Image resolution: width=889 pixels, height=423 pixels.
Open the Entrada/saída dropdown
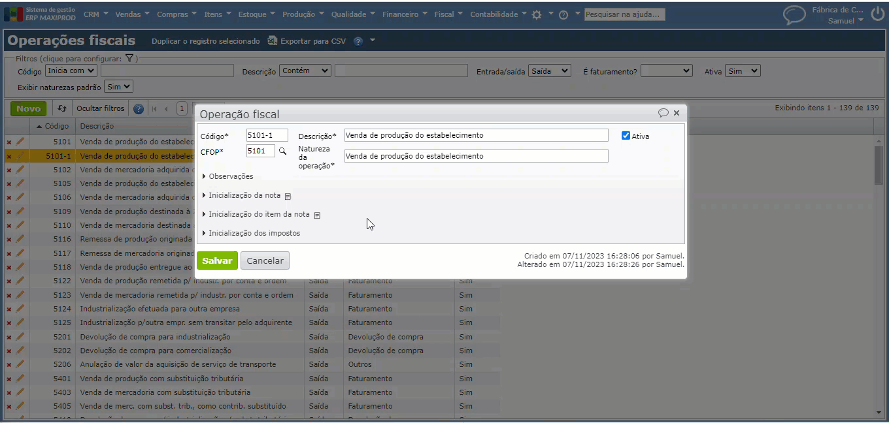550,70
